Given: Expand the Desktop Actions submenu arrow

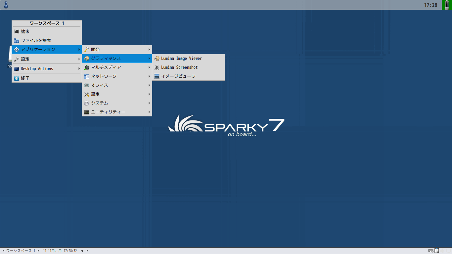Looking at the screenshot, I should point(79,69).
